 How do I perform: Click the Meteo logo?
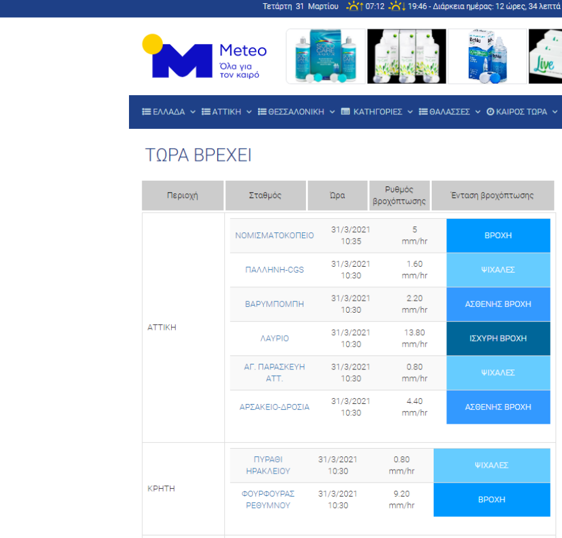[x=204, y=57]
